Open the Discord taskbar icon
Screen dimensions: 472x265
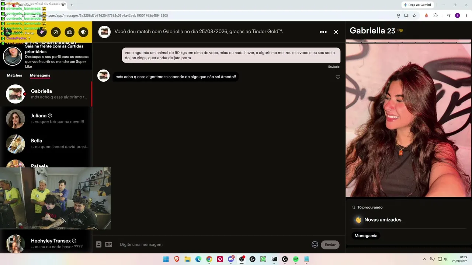pyautogui.click(x=231, y=259)
